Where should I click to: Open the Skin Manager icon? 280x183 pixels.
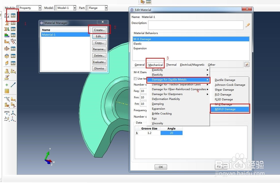tap(13, 56)
